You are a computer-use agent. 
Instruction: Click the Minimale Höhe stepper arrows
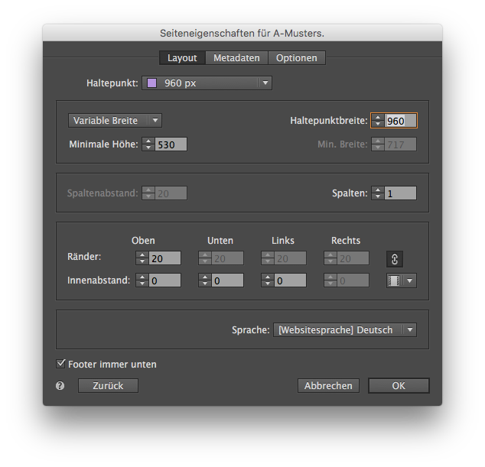tap(148, 144)
